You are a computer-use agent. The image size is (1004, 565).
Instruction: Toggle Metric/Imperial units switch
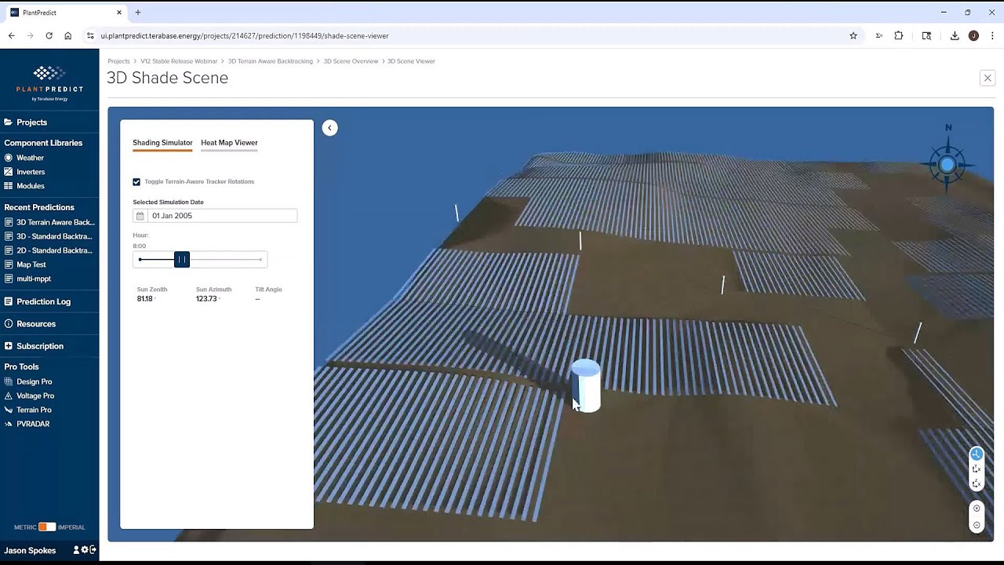click(x=47, y=527)
